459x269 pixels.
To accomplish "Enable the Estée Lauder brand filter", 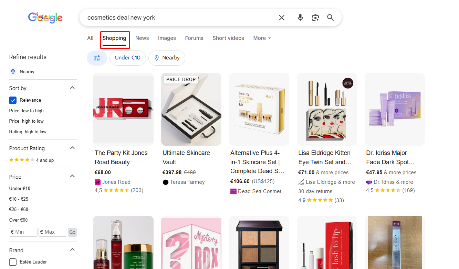I will 12,262.
